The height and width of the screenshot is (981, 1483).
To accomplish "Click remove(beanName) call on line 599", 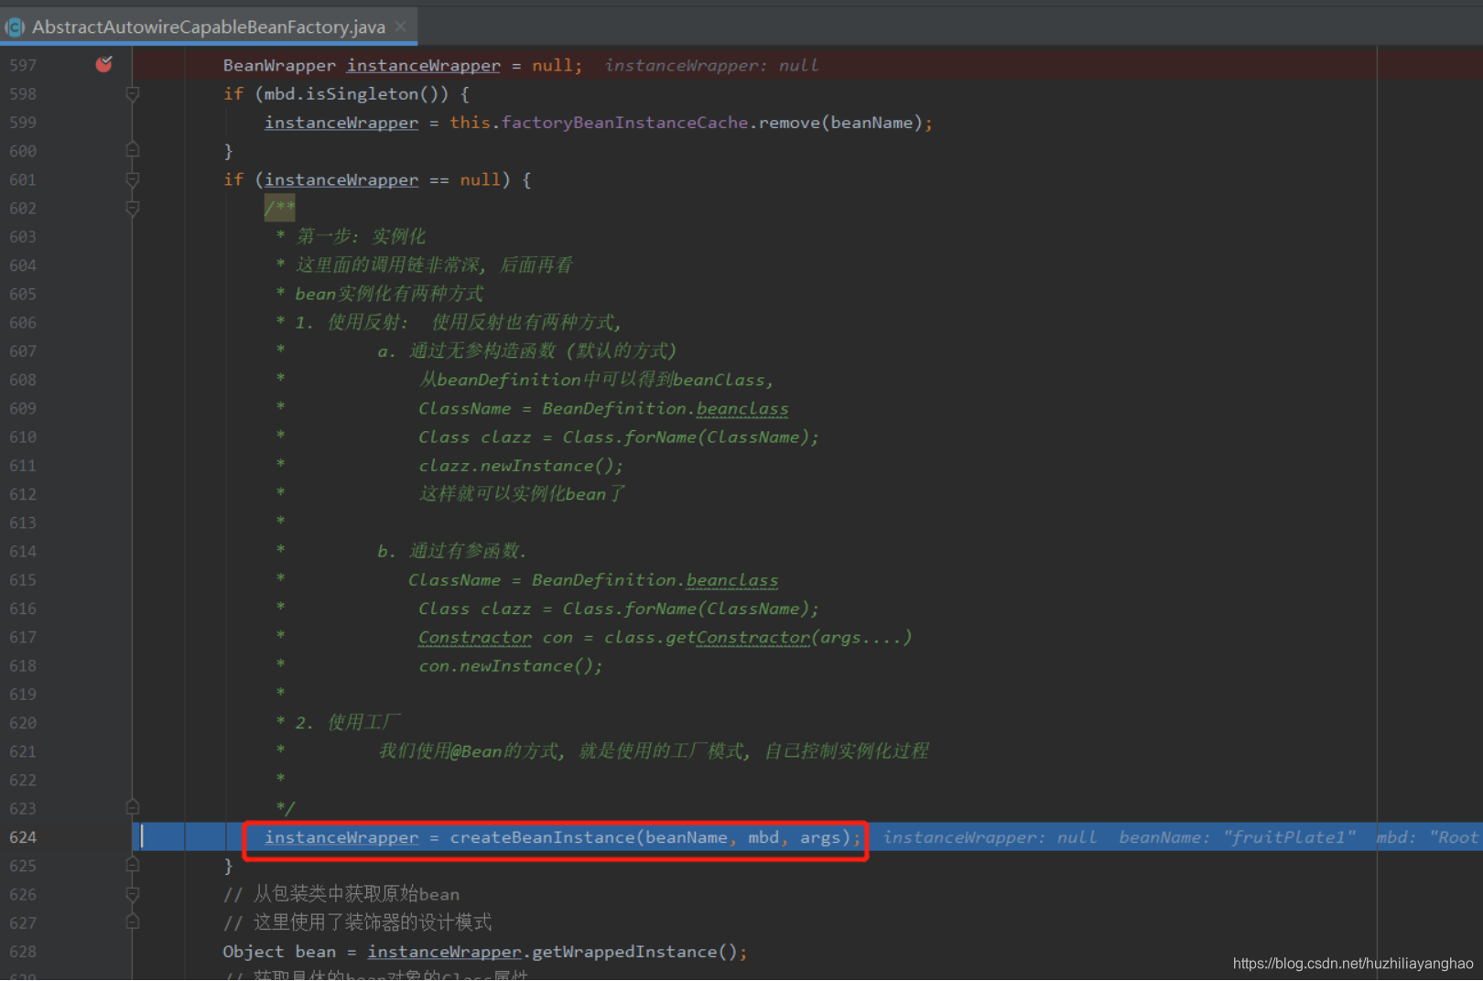I will pos(840,123).
